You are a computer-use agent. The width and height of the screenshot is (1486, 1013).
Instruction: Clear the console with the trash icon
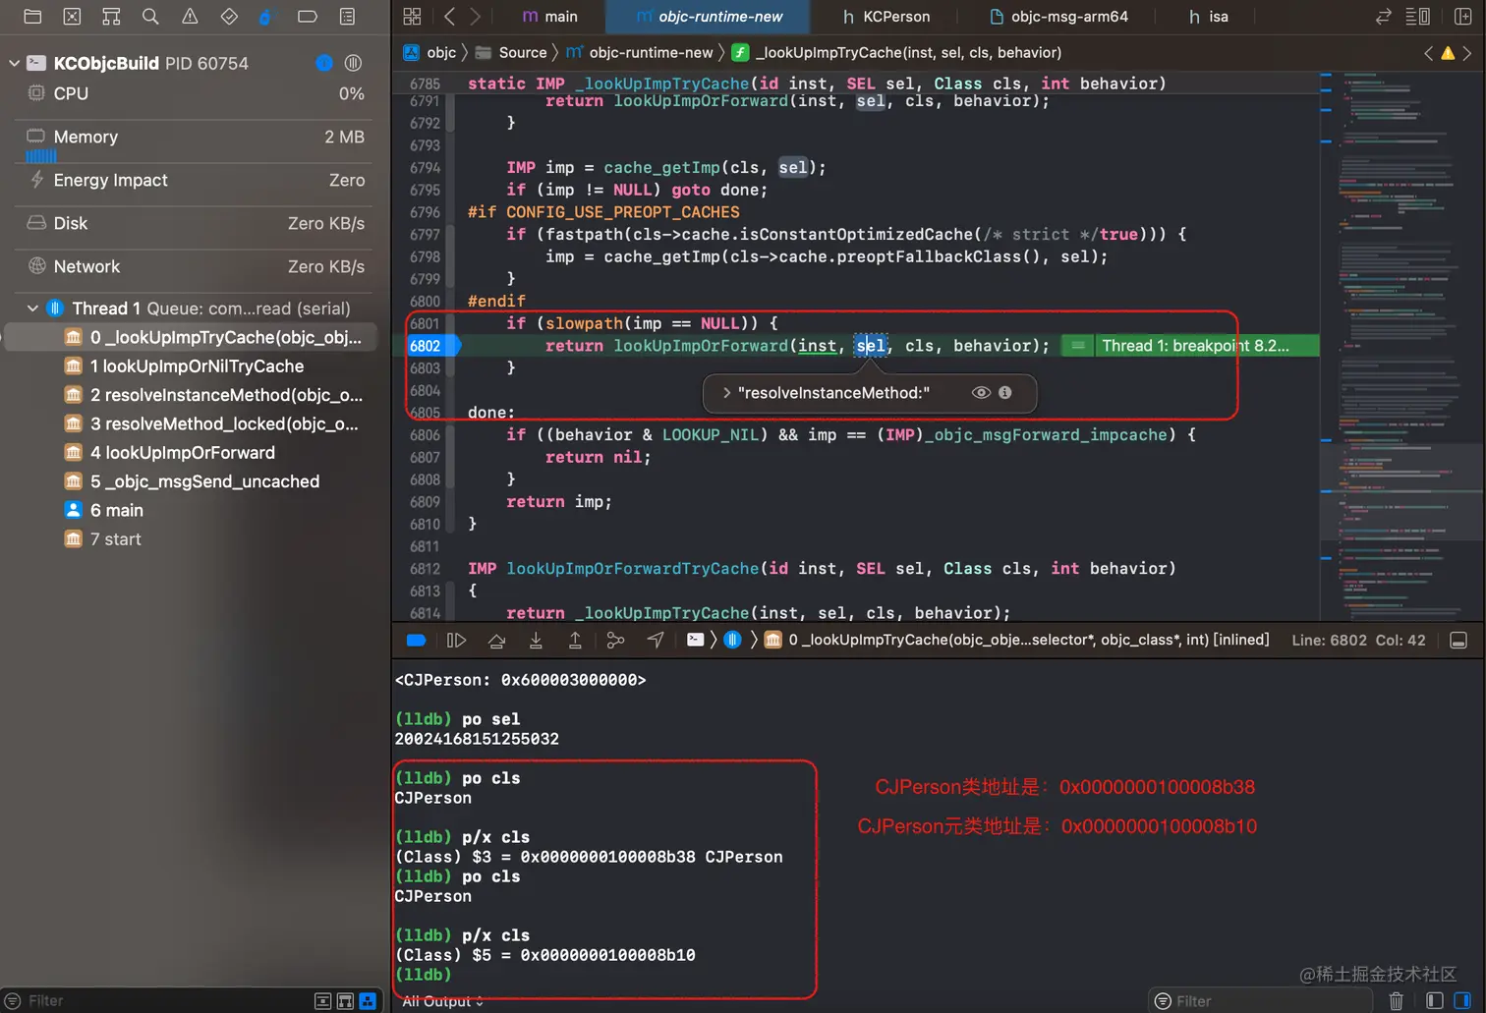point(1397,1000)
